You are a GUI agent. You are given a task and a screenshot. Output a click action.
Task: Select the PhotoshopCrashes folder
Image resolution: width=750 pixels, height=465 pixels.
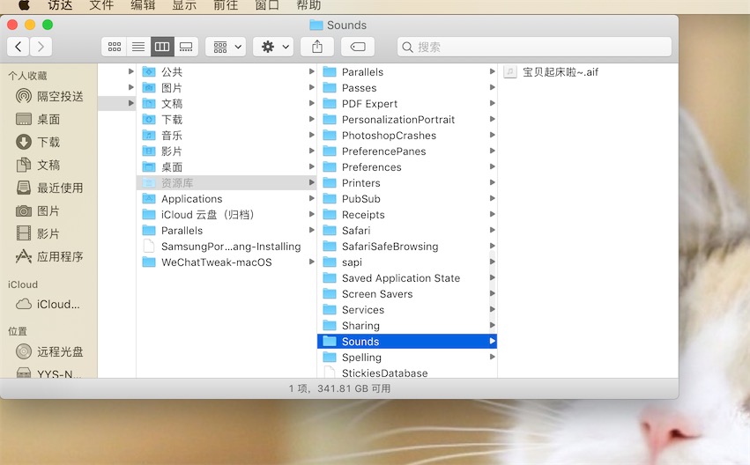407,136
